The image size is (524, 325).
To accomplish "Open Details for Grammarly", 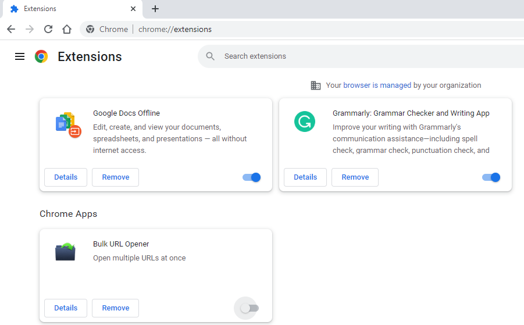I will [x=305, y=177].
